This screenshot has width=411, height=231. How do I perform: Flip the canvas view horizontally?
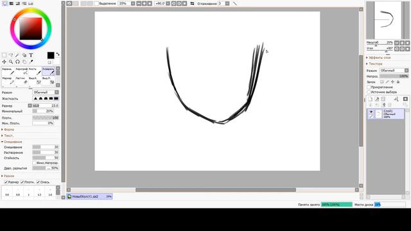(192, 3)
